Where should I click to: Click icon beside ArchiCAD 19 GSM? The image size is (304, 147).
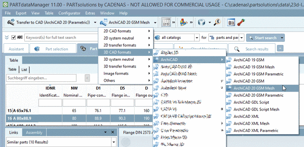pyautogui.click(x=229, y=60)
